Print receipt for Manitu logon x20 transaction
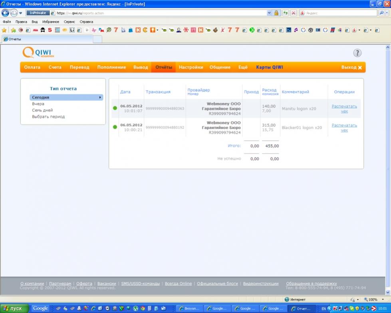This screenshot has height=313, width=391. pyautogui.click(x=344, y=109)
